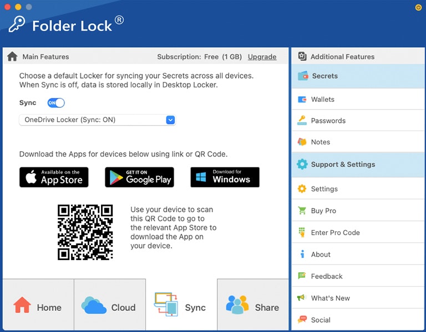Open the Social entry
This screenshot has width=426, height=332.
click(358, 319)
